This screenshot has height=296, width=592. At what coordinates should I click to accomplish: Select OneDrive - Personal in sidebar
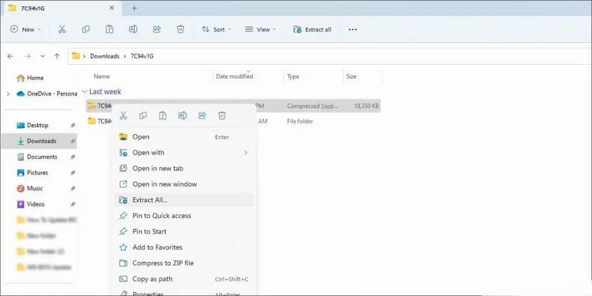[47, 94]
